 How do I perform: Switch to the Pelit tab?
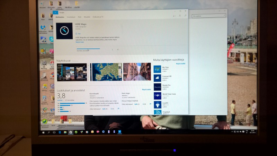point(79,17)
